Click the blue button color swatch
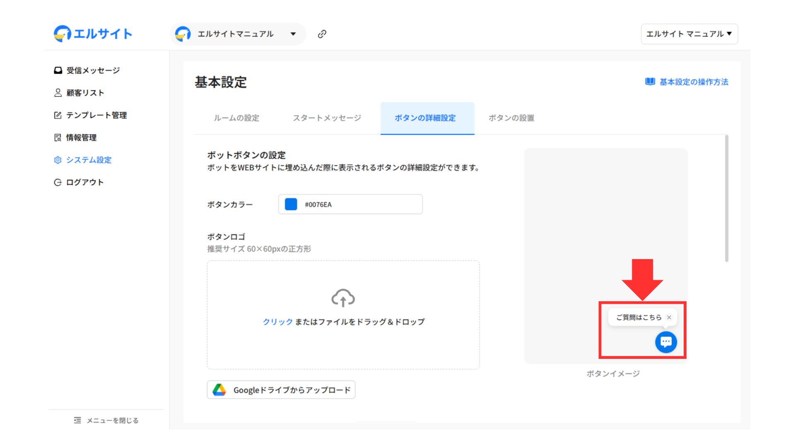Screen dimensions: 795x447 coord(291,204)
